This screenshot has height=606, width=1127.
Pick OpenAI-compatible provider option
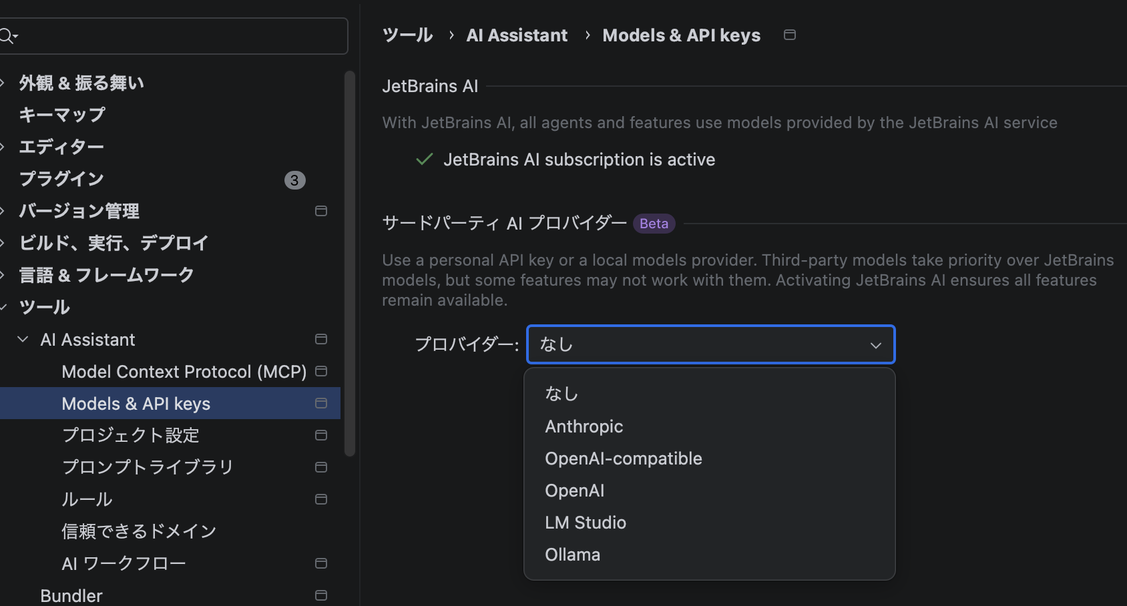pyautogui.click(x=623, y=459)
